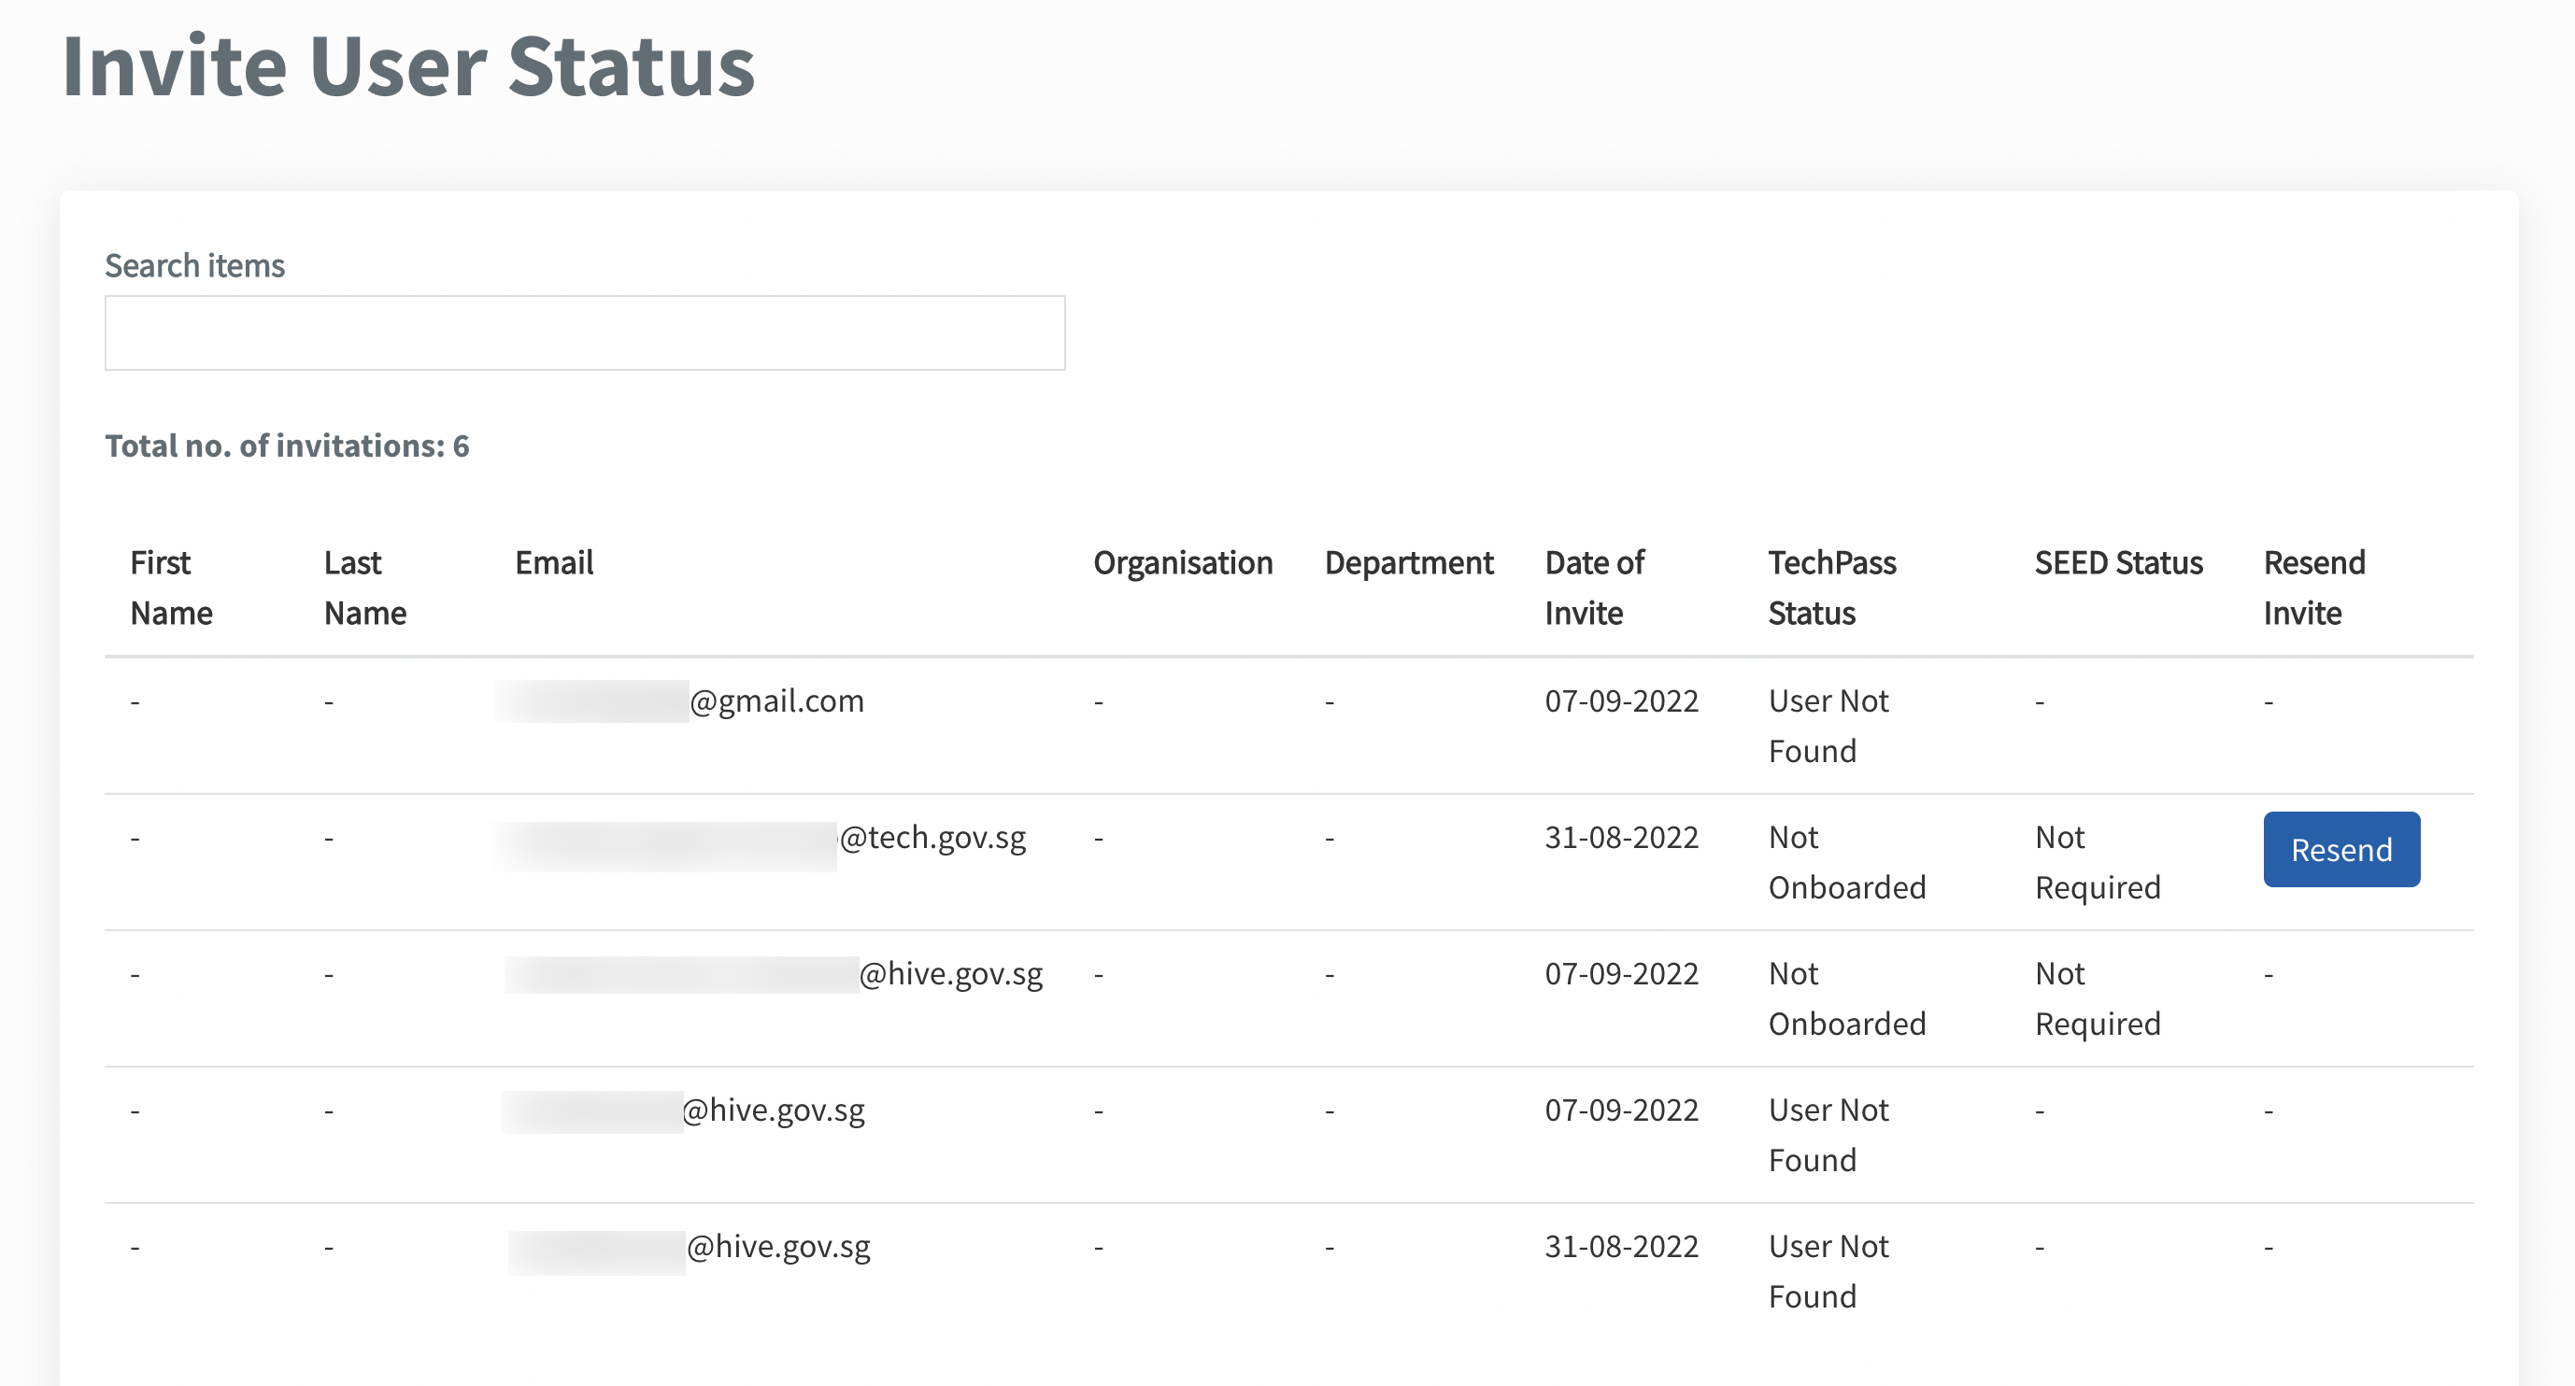Screen dimensions: 2575x1386
Task: Click the last row's 31-08-2022 date cell
Action: [1620, 1247]
